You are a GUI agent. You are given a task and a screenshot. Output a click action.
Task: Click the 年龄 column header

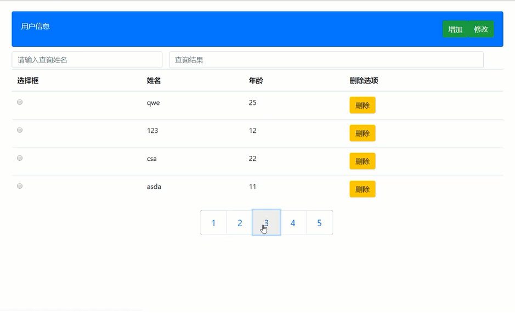pos(256,81)
